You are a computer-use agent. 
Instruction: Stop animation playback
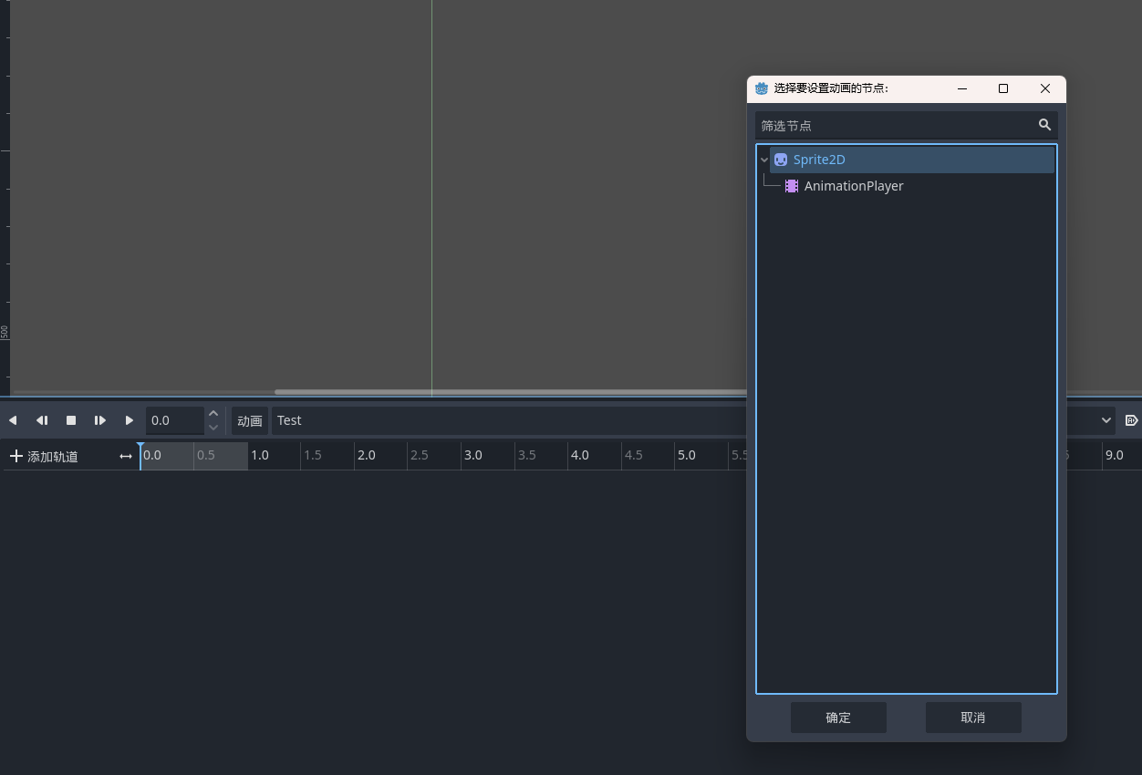point(71,420)
